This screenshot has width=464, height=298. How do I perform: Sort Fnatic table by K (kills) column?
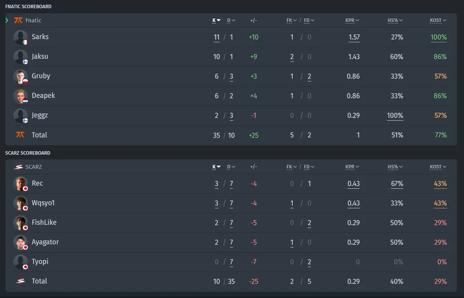(216, 20)
